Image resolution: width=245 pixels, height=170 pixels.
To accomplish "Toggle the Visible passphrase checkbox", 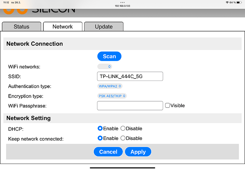I will [x=168, y=105].
